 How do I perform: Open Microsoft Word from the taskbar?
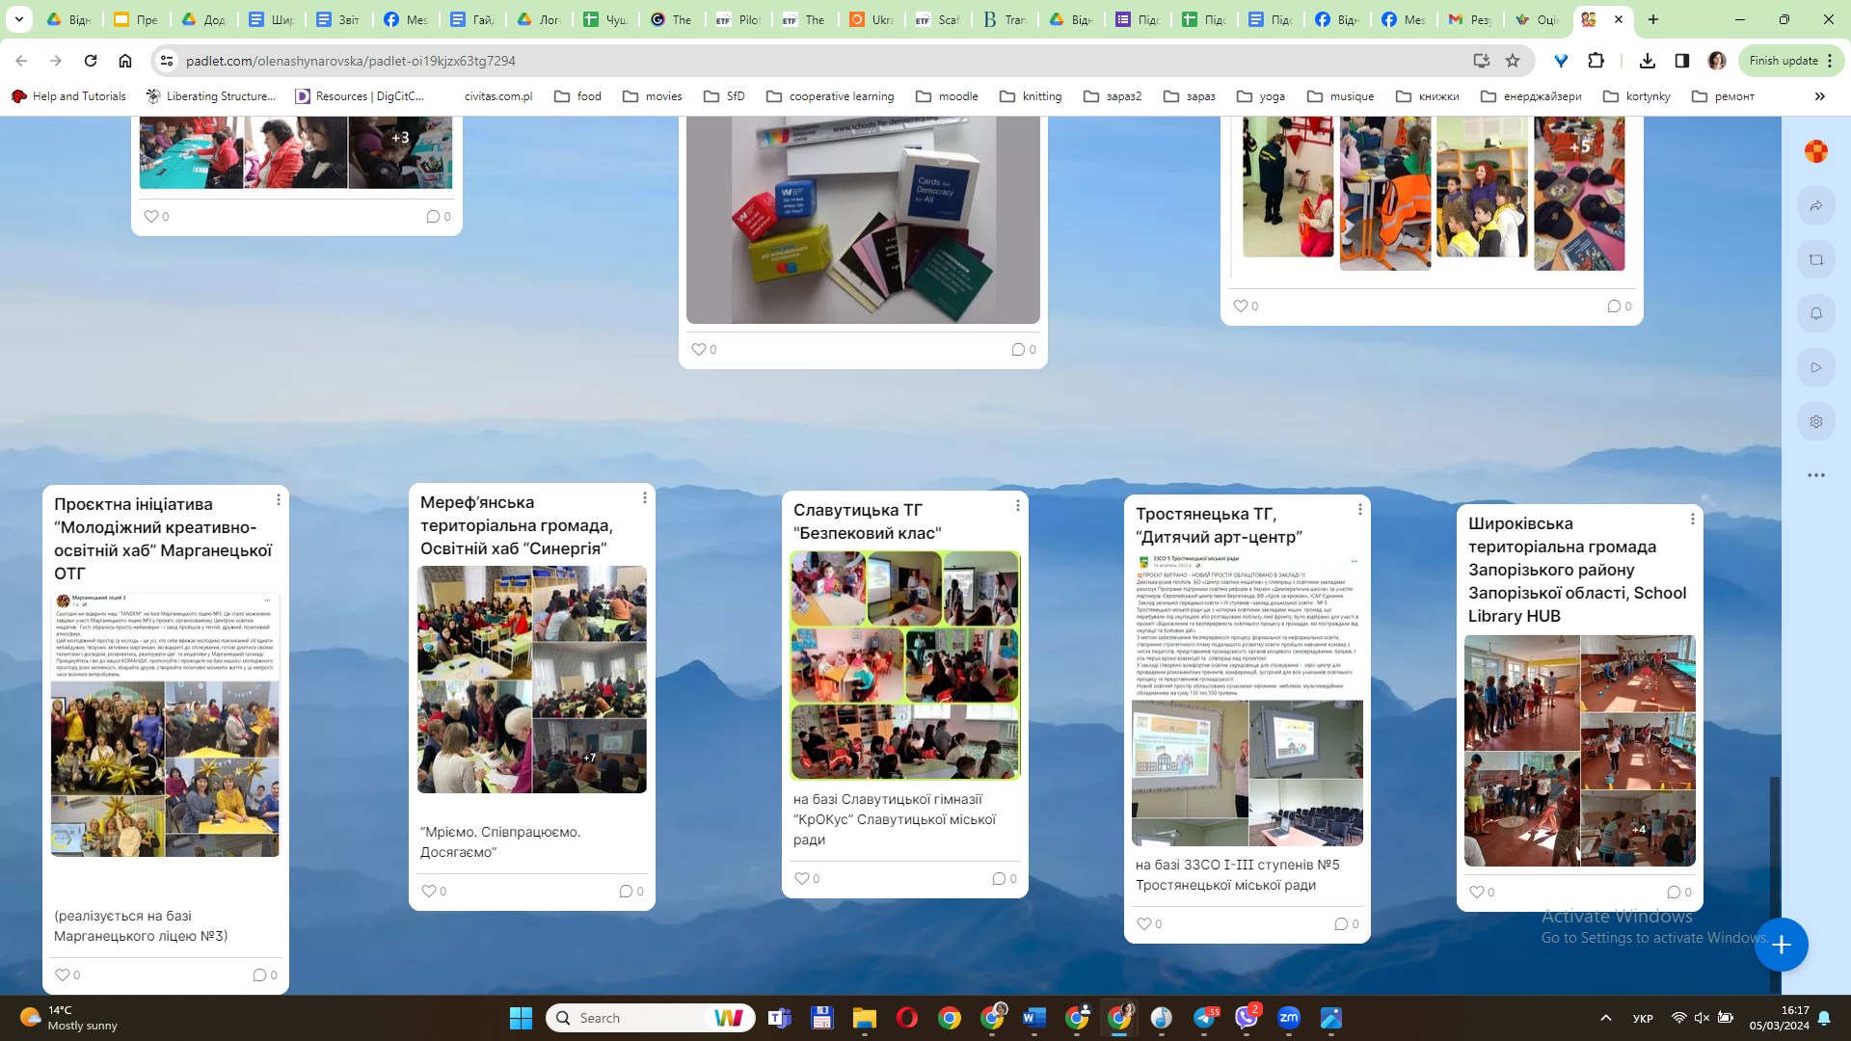1033,1018
